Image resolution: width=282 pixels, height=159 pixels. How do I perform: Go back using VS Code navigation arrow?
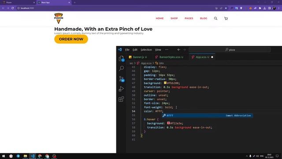pos(178,49)
